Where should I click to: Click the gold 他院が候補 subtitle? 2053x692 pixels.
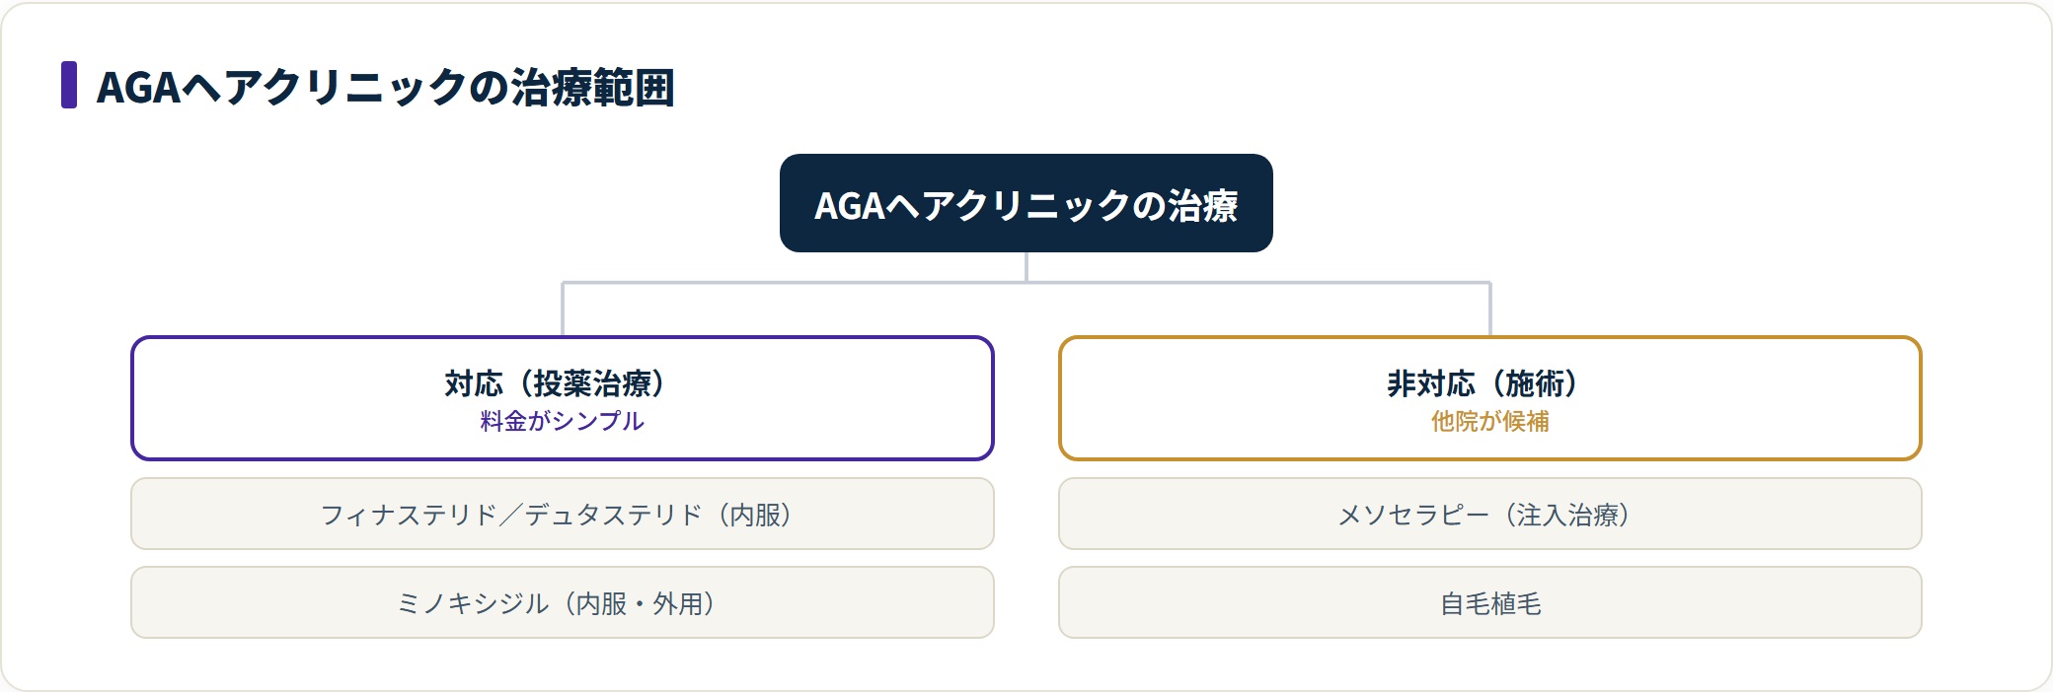click(x=1489, y=421)
